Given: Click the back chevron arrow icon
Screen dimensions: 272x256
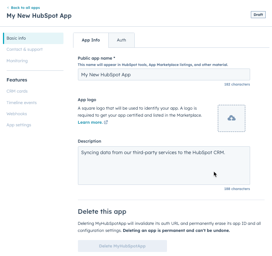Looking at the screenshot, I should [8, 8].
